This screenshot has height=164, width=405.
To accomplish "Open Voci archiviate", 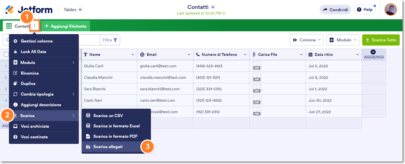I will click(x=44, y=126).
